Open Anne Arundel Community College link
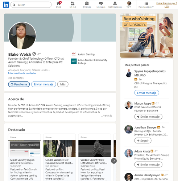This screenshot has width=178, height=181. tap(92, 62)
